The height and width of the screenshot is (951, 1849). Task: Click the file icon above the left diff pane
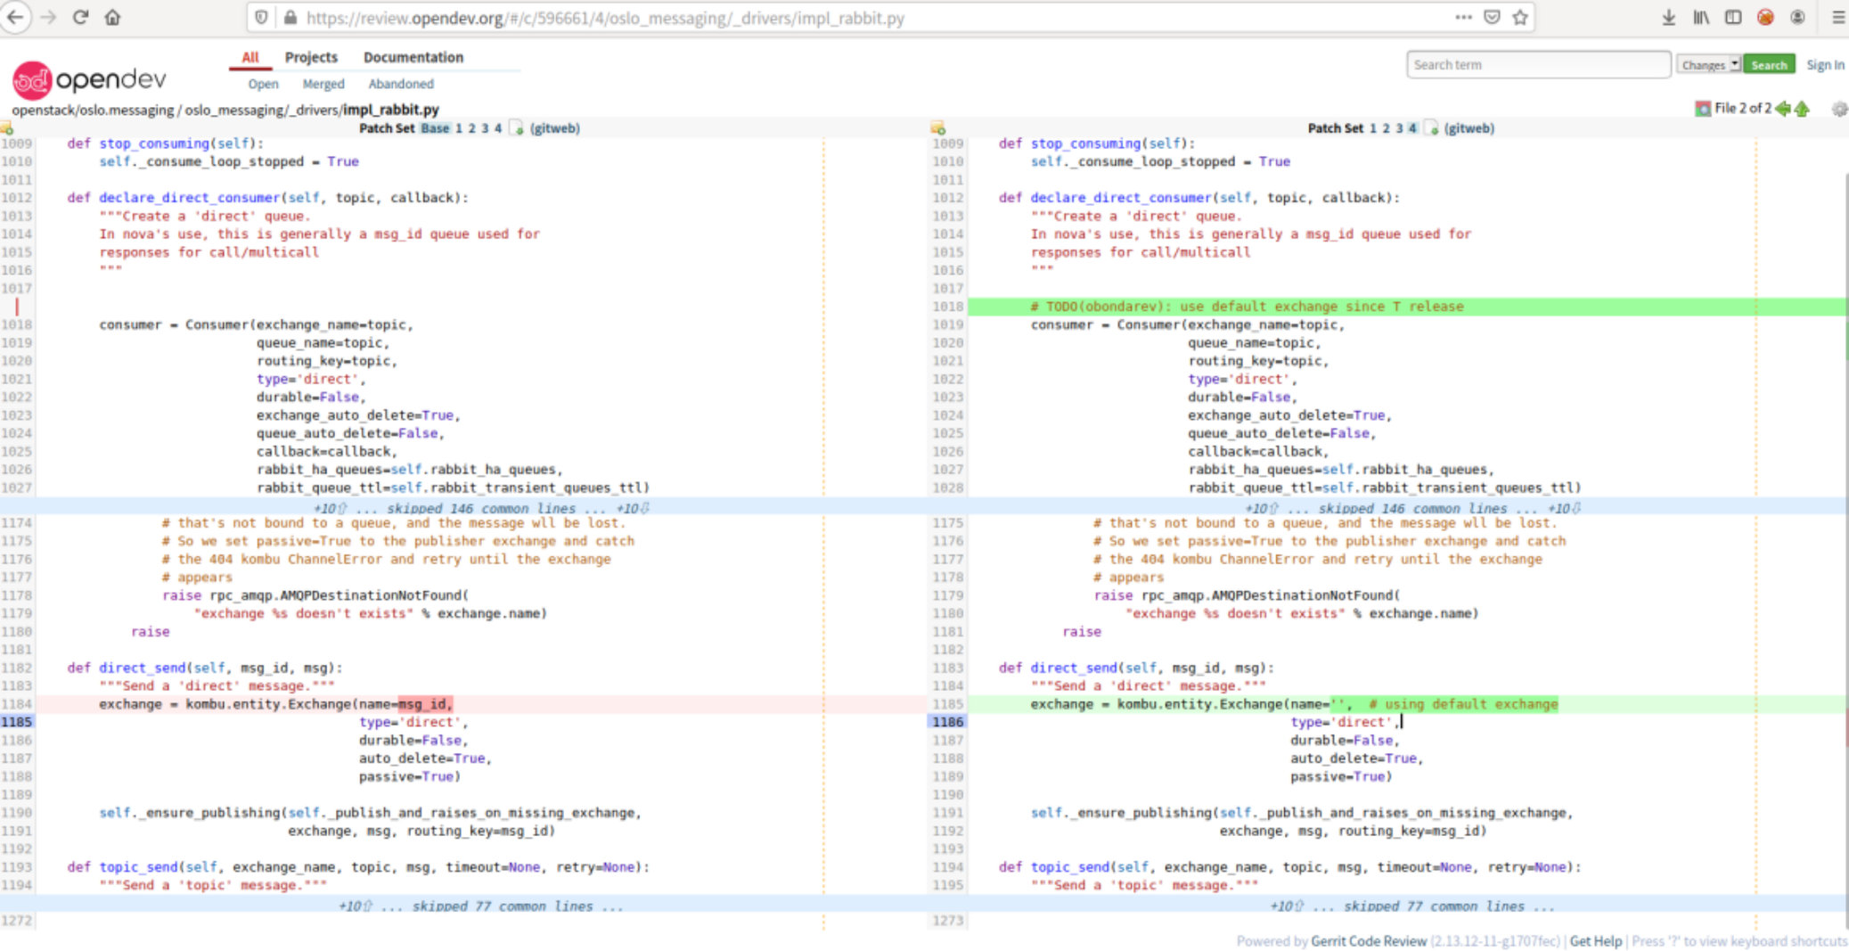[8, 128]
